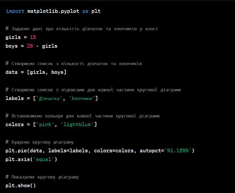The height and width of the screenshot is (193, 235).
Task: Click the string '%1.1f%%' in autopct
Action: coord(178,151)
